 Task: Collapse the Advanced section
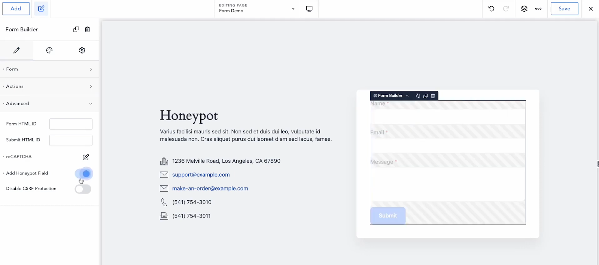pyautogui.click(x=49, y=104)
